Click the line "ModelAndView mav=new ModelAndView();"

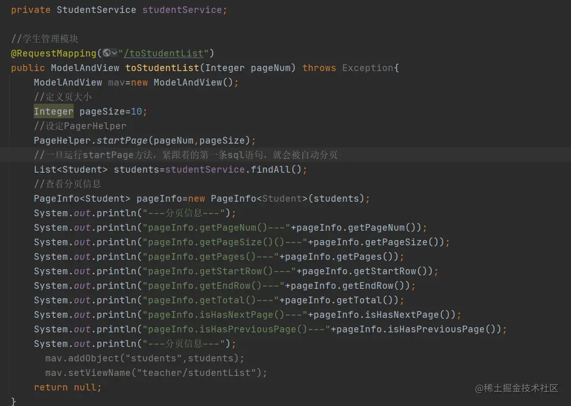136,82
